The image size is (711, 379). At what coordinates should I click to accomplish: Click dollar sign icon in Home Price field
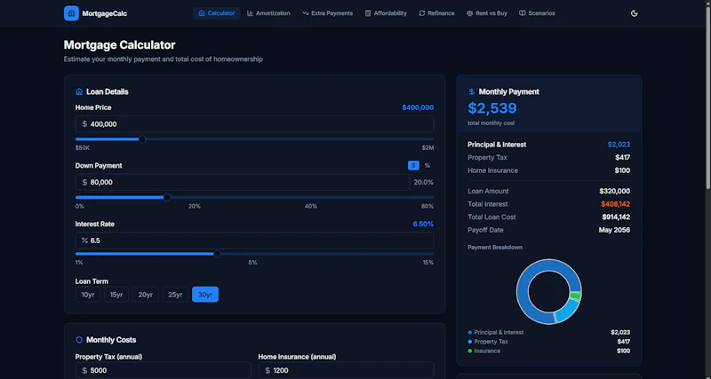84,124
